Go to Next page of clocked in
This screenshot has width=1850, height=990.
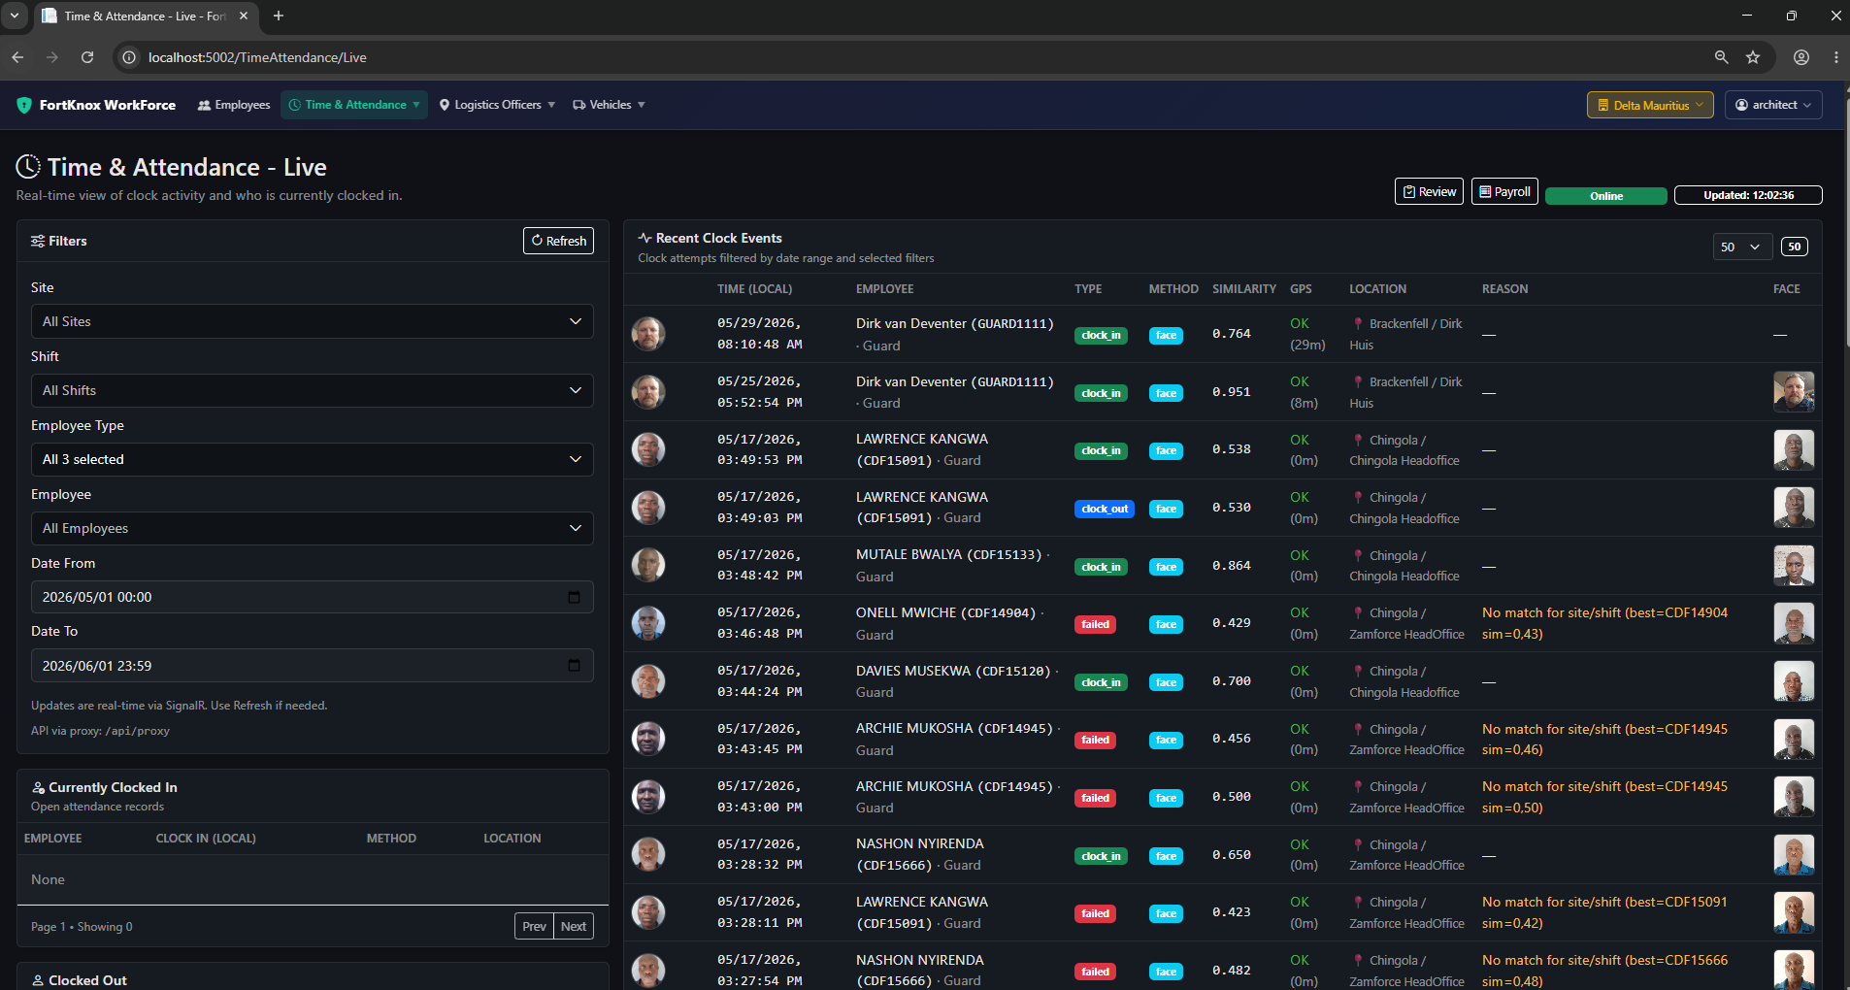click(574, 926)
